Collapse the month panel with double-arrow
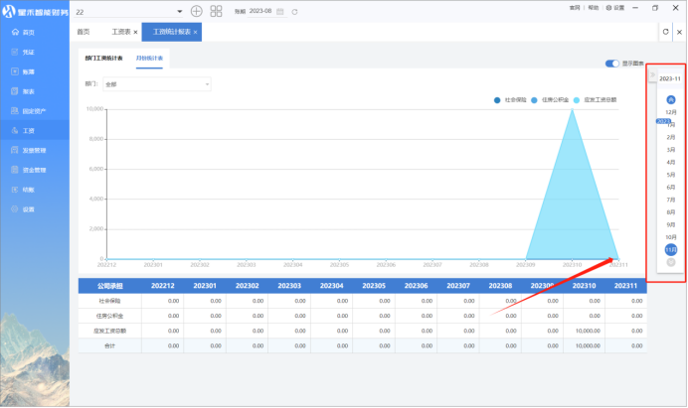 coord(652,75)
